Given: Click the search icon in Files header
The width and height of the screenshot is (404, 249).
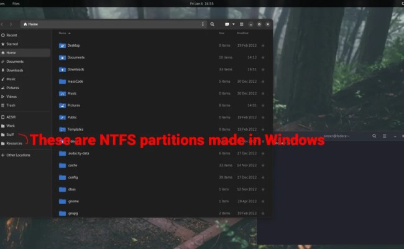Looking at the screenshot, I should point(213,24).
